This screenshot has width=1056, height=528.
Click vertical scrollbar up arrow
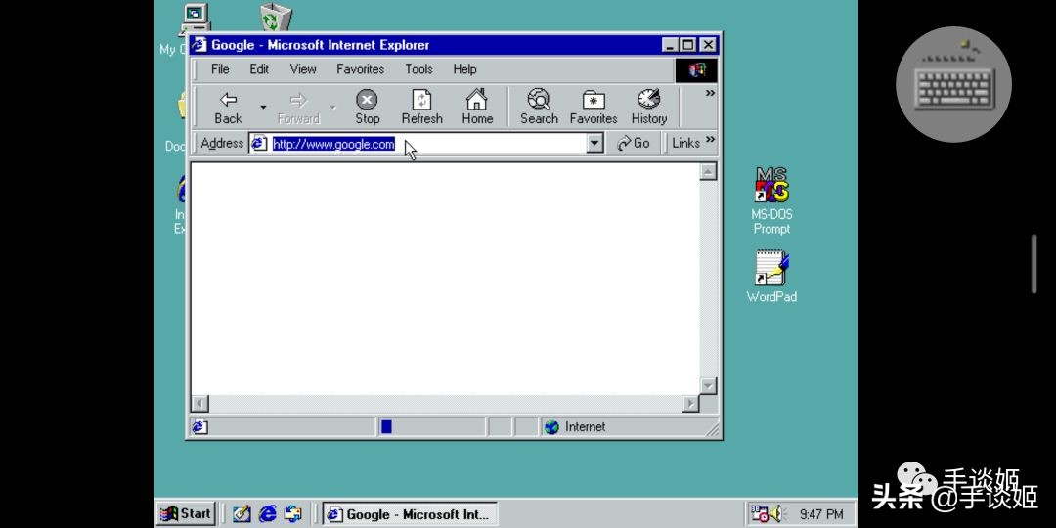(708, 171)
